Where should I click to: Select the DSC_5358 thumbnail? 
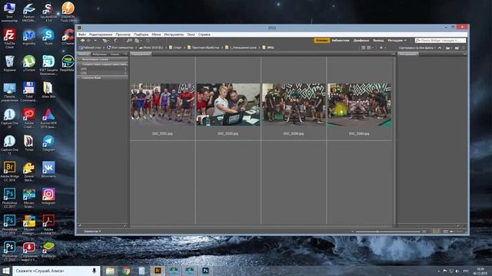tap(294, 104)
